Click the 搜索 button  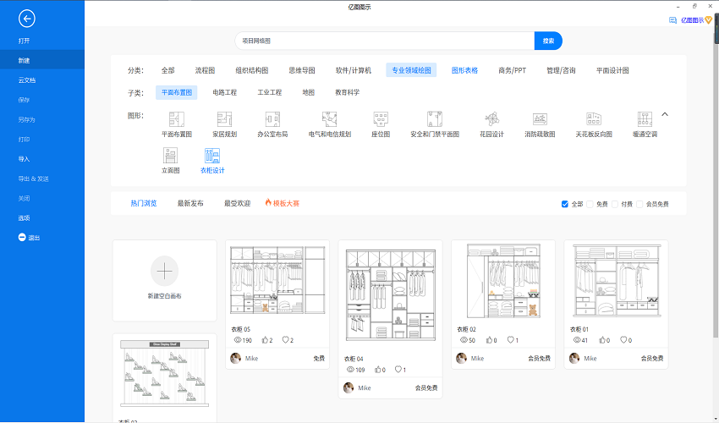[x=548, y=41]
